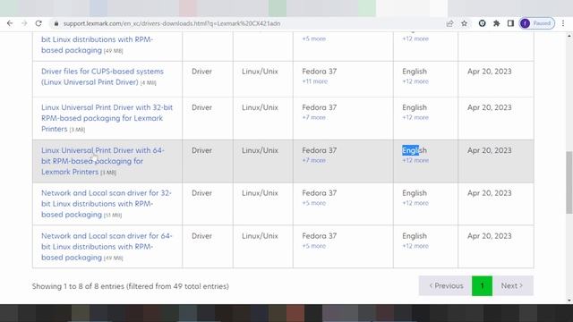Expand +12 more languages for 64-bit print driver
The height and width of the screenshot is (322, 573).
coord(415,160)
